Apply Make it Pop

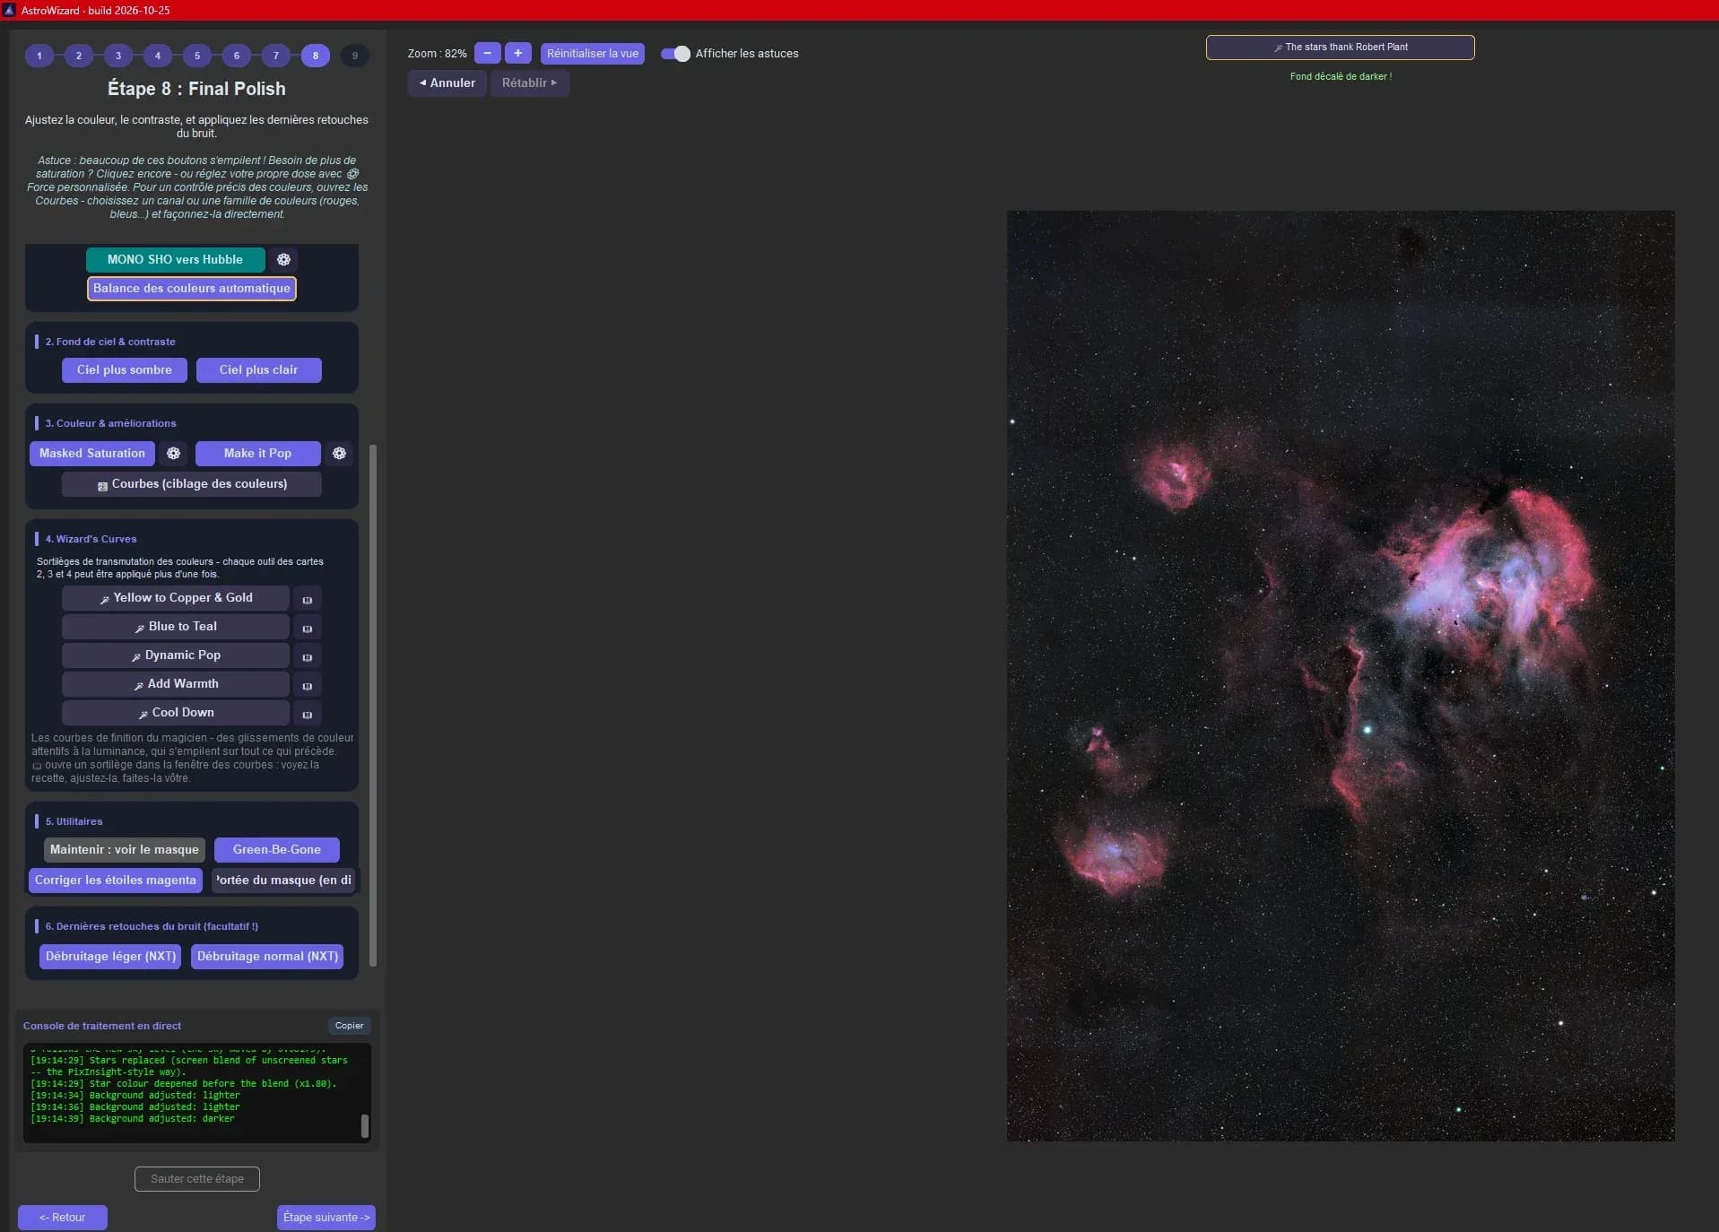(x=257, y=454)
